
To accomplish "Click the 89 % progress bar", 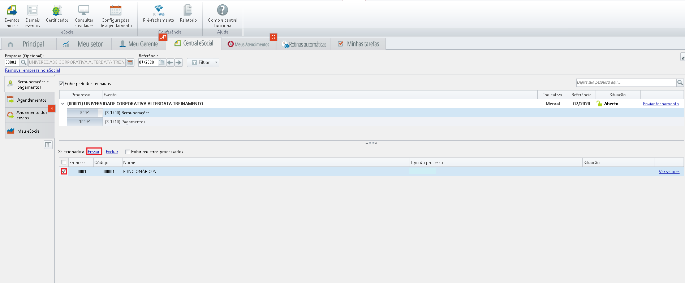I will pos(85,113).
